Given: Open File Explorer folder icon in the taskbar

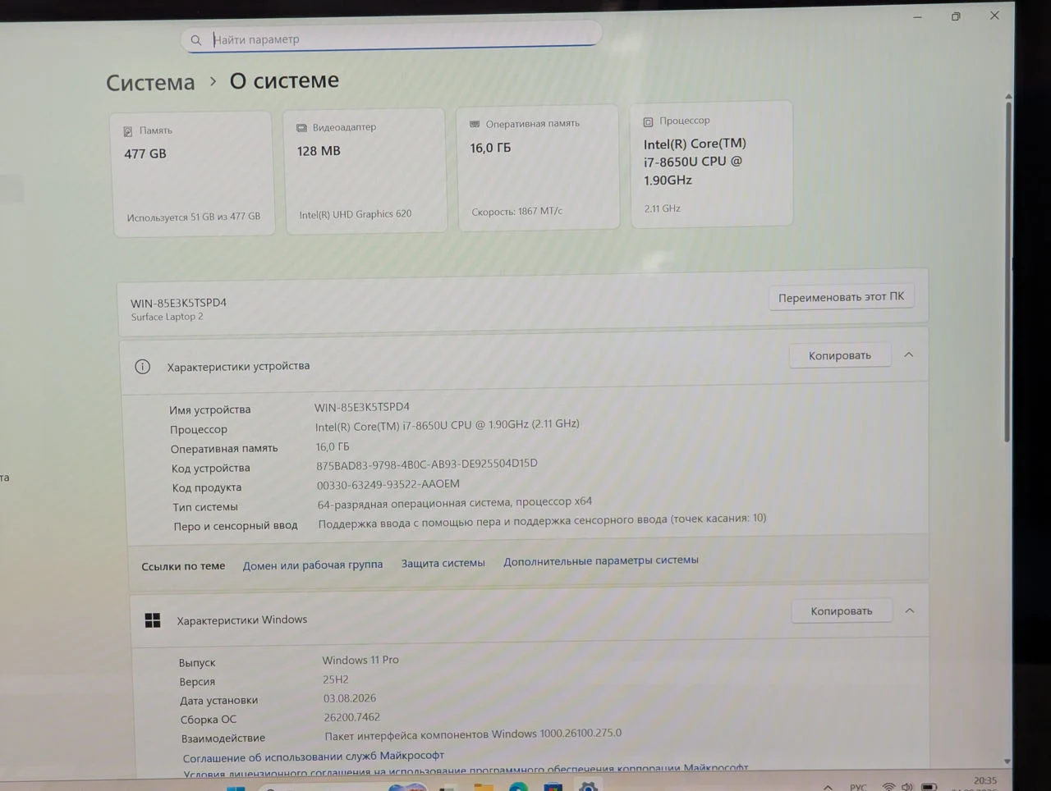Looking at the screenshot, I should click(x=484, y=786).
